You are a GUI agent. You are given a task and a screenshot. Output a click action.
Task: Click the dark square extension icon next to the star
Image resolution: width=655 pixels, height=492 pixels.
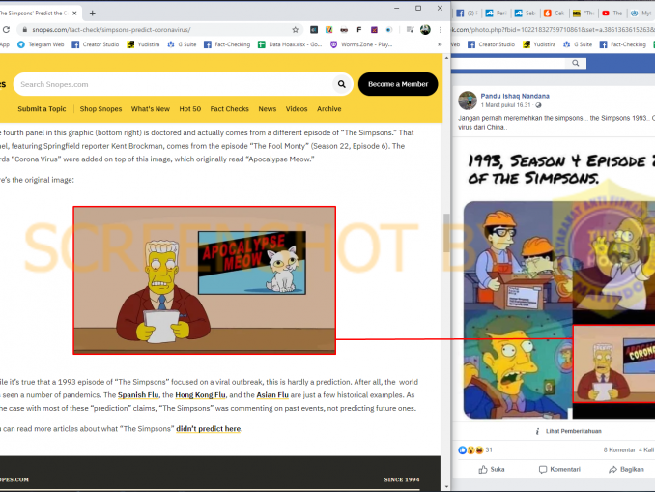point(314,30)
